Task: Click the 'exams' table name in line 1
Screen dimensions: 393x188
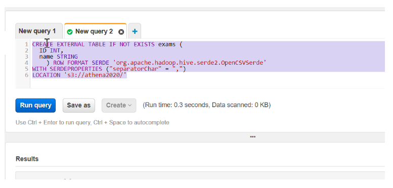Action: [167, 44]
